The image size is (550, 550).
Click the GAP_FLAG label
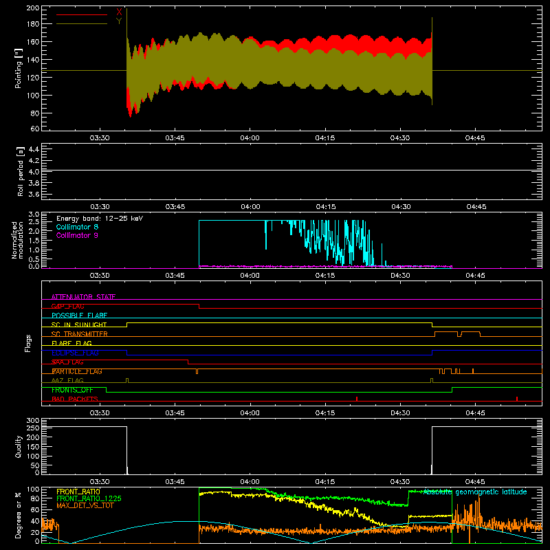pyautogui.click(x=67, y=306)
